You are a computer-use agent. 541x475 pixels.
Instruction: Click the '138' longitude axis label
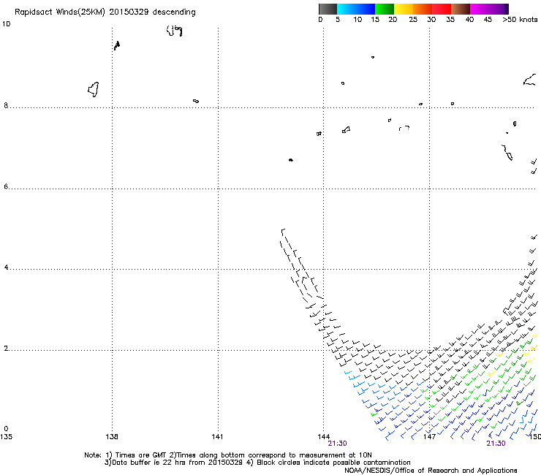[x=112, y=437]
